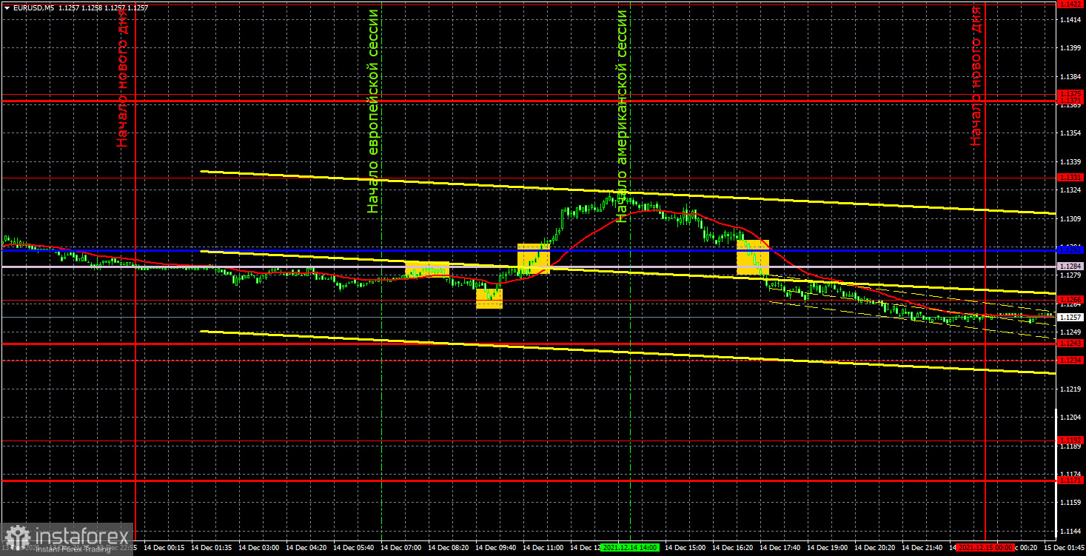Viewport: 1086px width, 556px height.
Task: Select the red 1.1243 level label
Action: [x=1070, y=344]
